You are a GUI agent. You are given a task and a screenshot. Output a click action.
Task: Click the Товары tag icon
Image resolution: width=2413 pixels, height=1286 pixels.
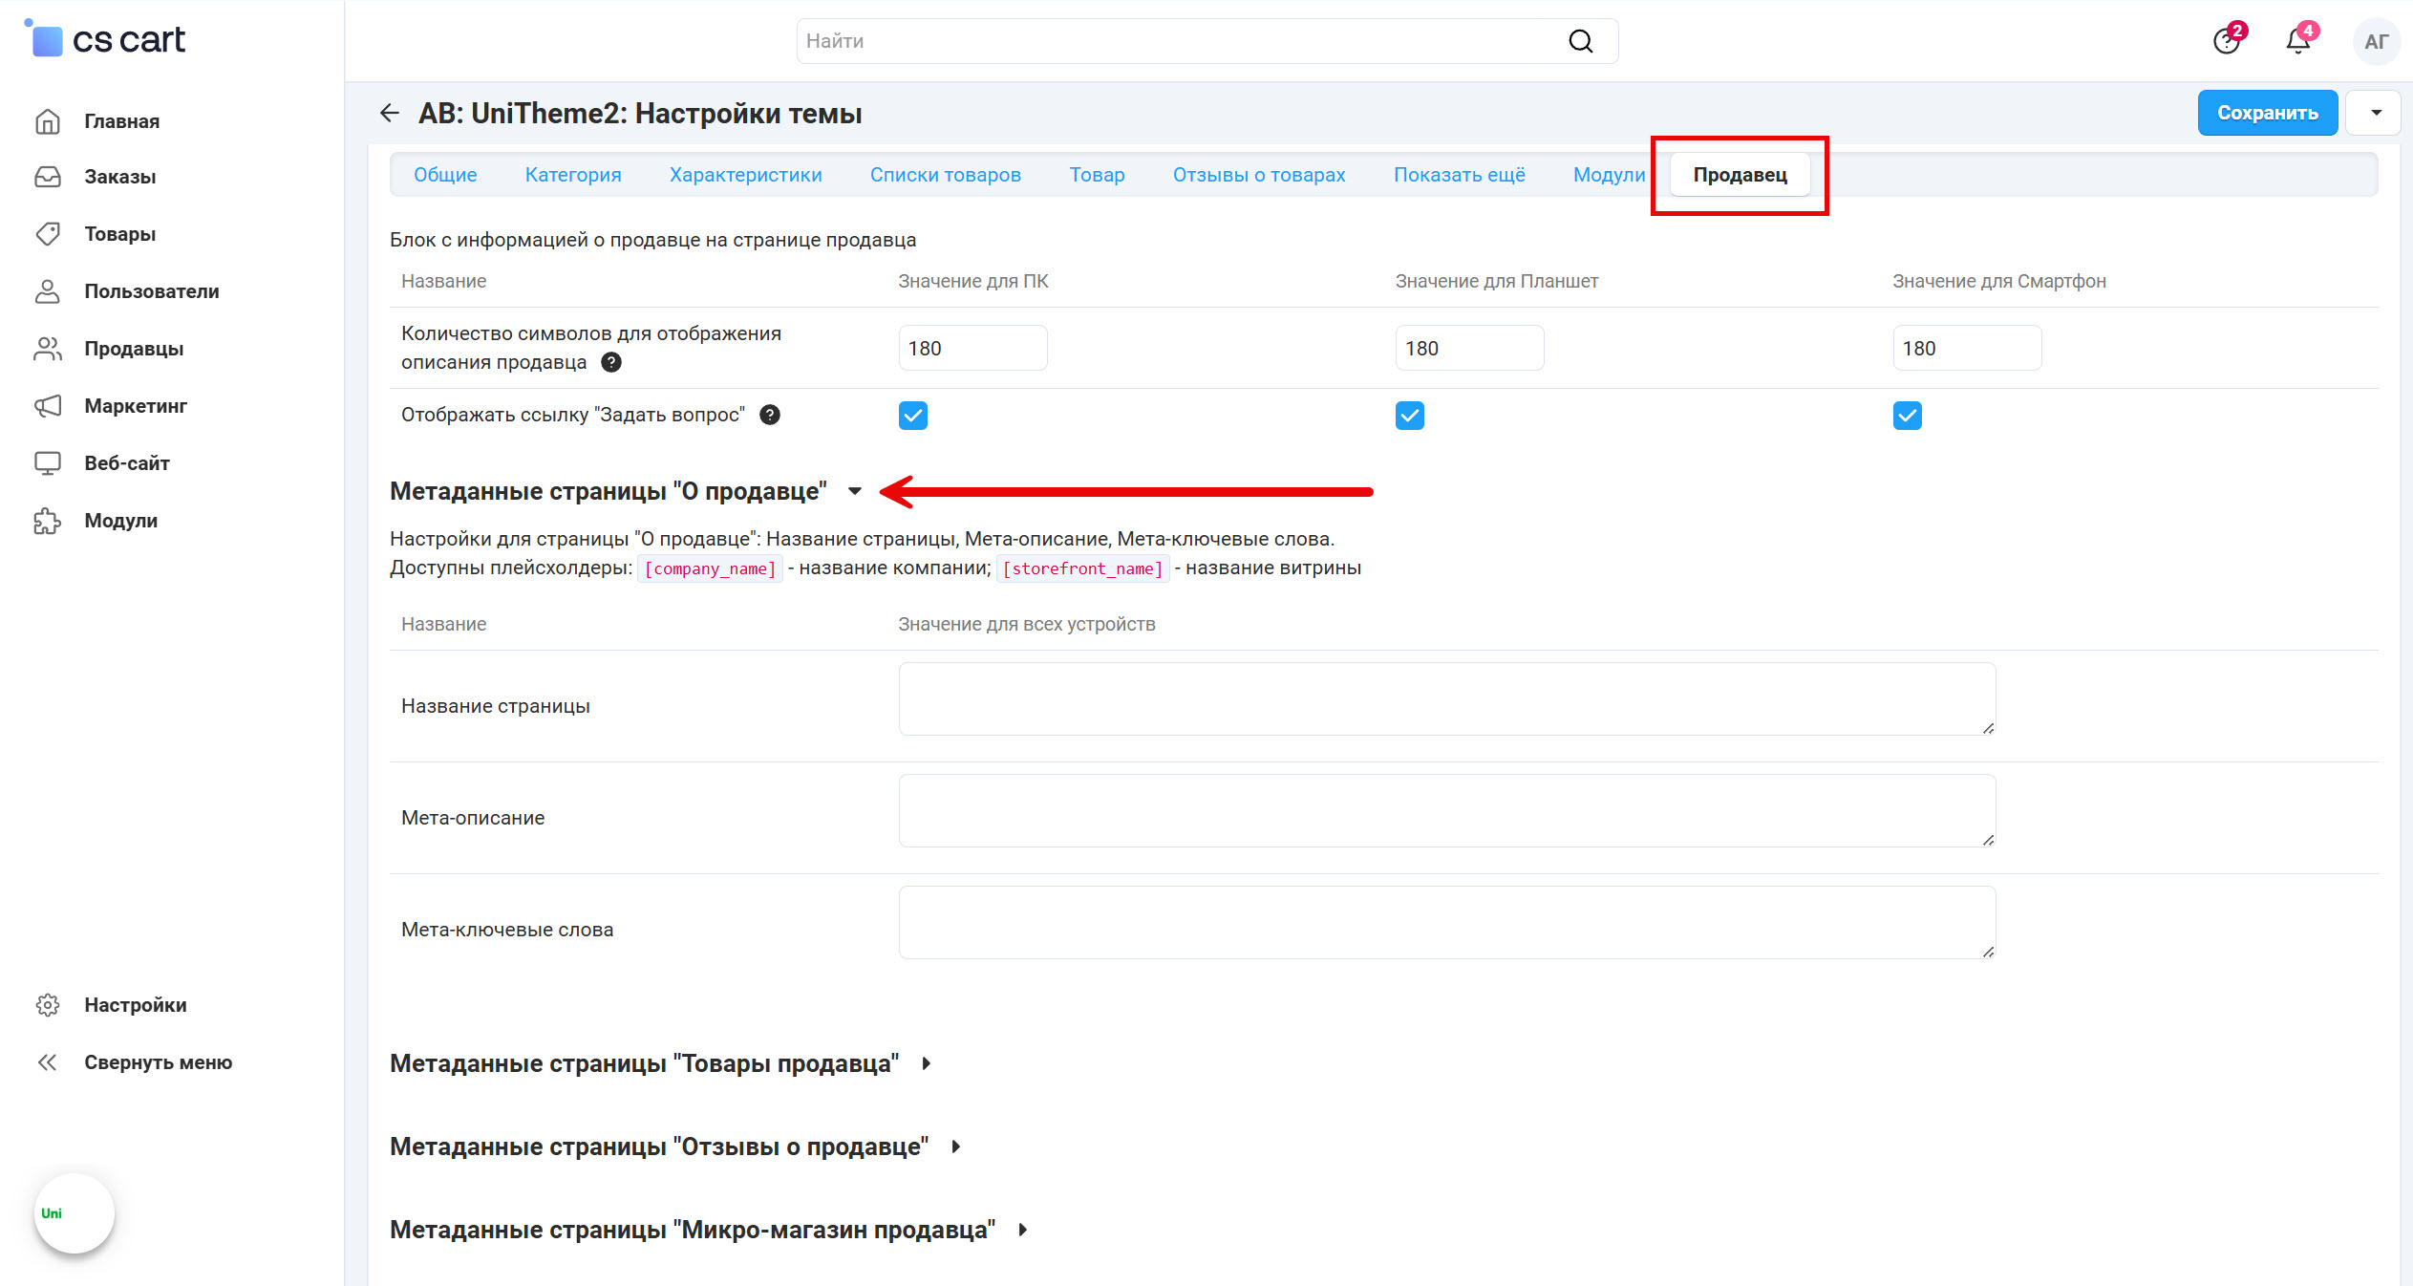48,234
